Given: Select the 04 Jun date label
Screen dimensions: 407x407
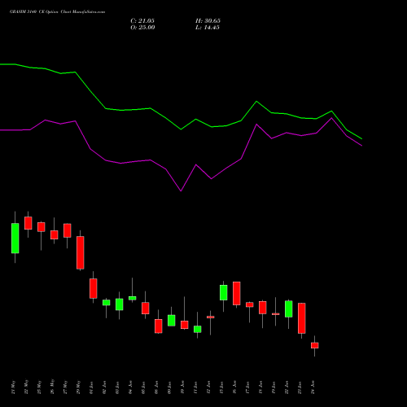Looking at the screenshot, I should pos(131,387).
